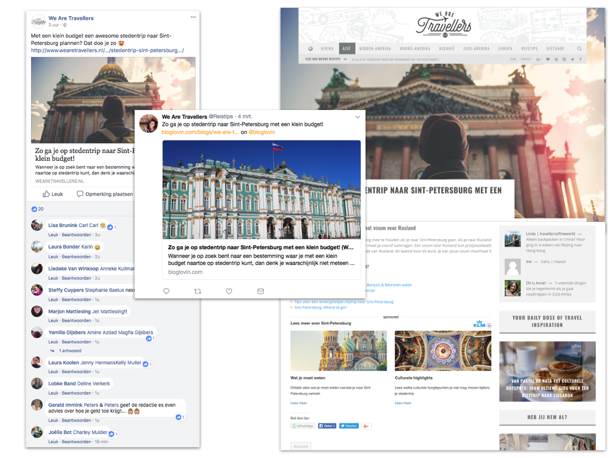Open the Lissabon pastel de nata article image

(547, 371)
